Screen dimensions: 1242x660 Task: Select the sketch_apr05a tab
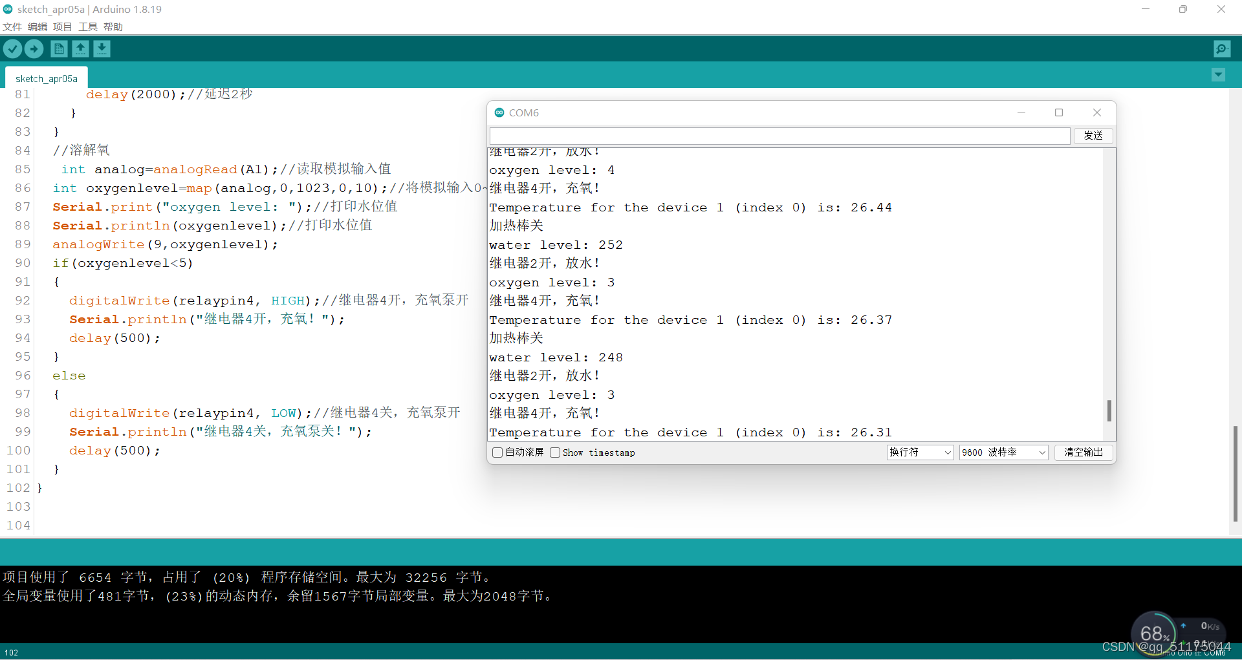pos(47,78)
